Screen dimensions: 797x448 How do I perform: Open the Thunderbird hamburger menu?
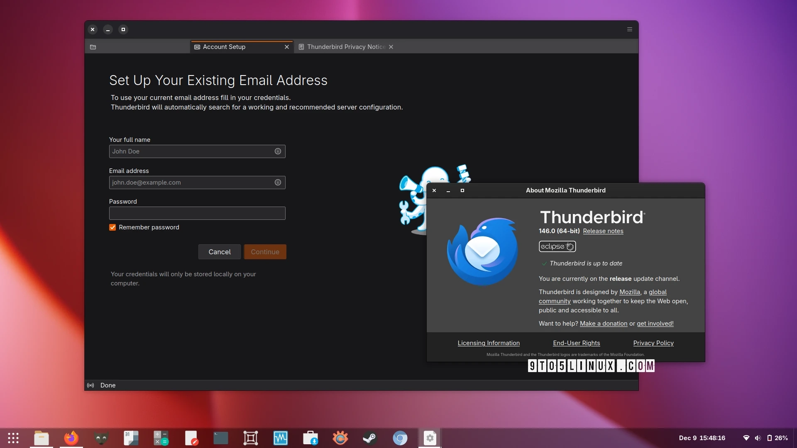point(629,29)
